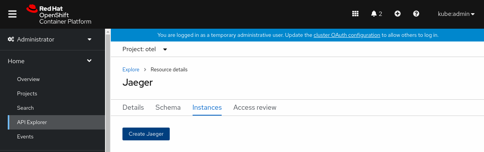Click the Jaeger page heading
Image resolution: width=484 pixels, height=152 pixels.
[x=138, y=83]
